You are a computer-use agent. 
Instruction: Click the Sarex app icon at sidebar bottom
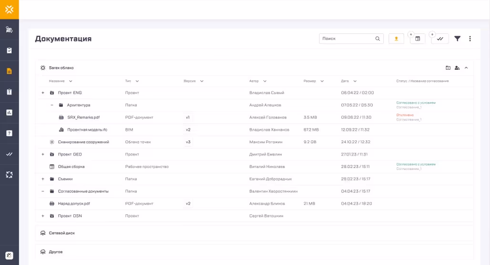point(10,255)
